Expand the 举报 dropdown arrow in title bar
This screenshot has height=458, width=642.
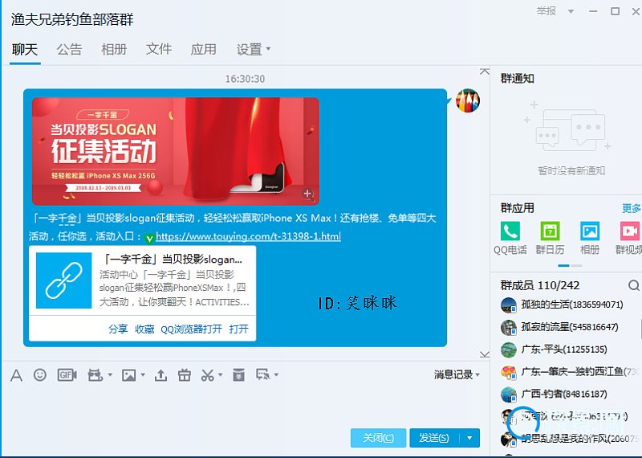point(571,11)
